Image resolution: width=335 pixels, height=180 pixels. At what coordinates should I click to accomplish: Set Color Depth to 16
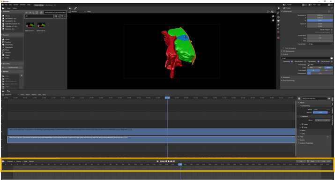coord(327,70)
